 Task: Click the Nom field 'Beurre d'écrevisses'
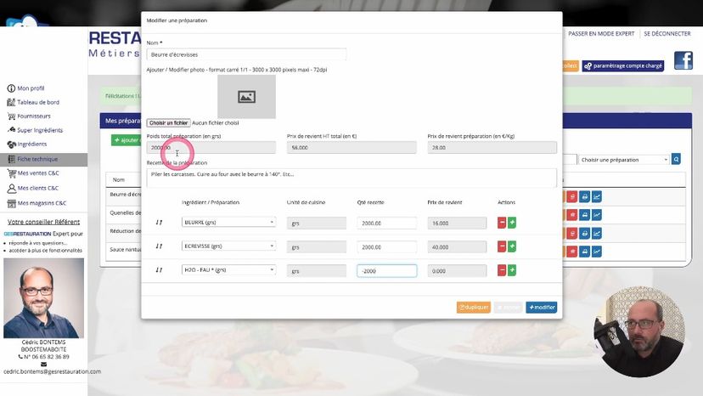click(246, 54)
